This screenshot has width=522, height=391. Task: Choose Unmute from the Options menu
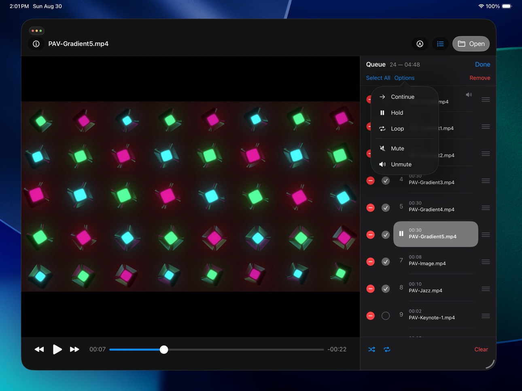(404, 164)
